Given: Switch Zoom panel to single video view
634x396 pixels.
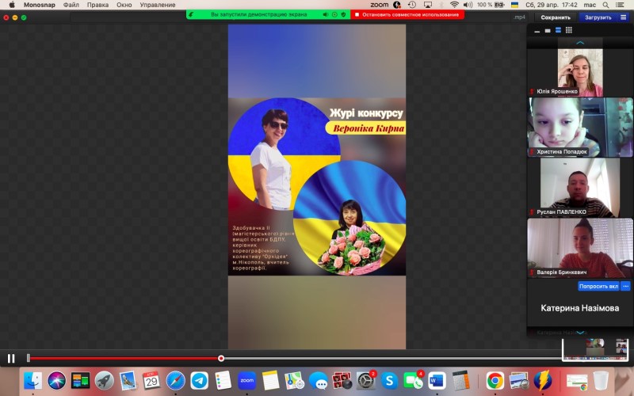Looking at the screenshot, I should (x=548, y=30).
